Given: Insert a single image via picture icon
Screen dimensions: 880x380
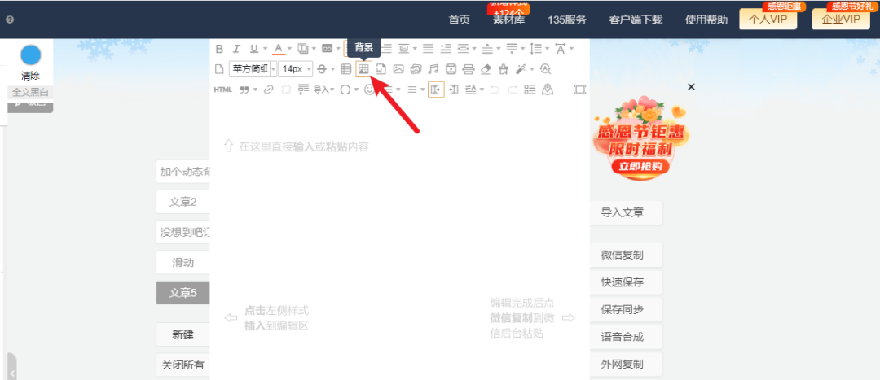Looking at the screenshot, I should click(398, 69).
